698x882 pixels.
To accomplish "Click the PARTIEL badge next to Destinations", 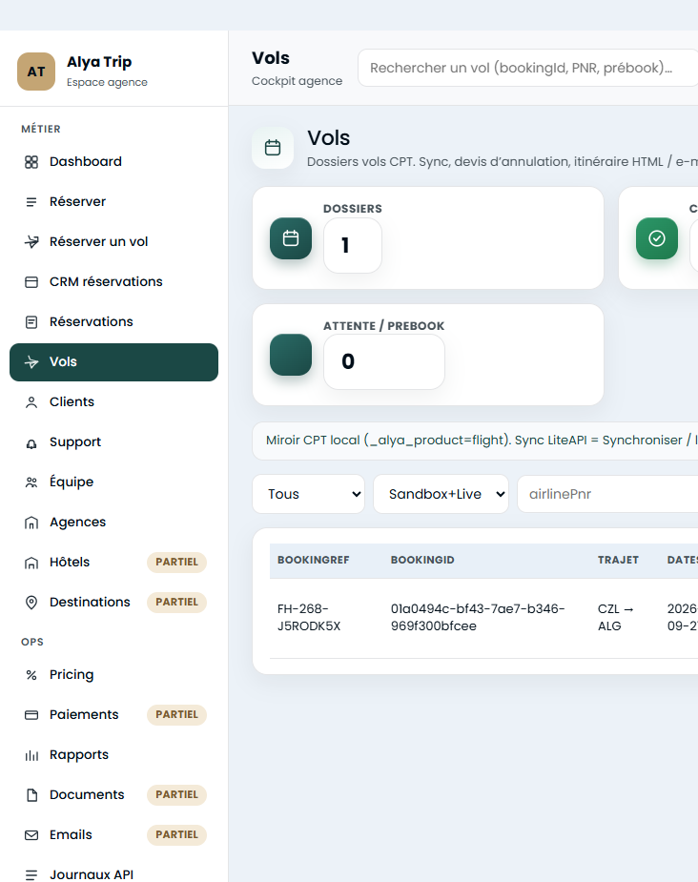I will (176, 603).
